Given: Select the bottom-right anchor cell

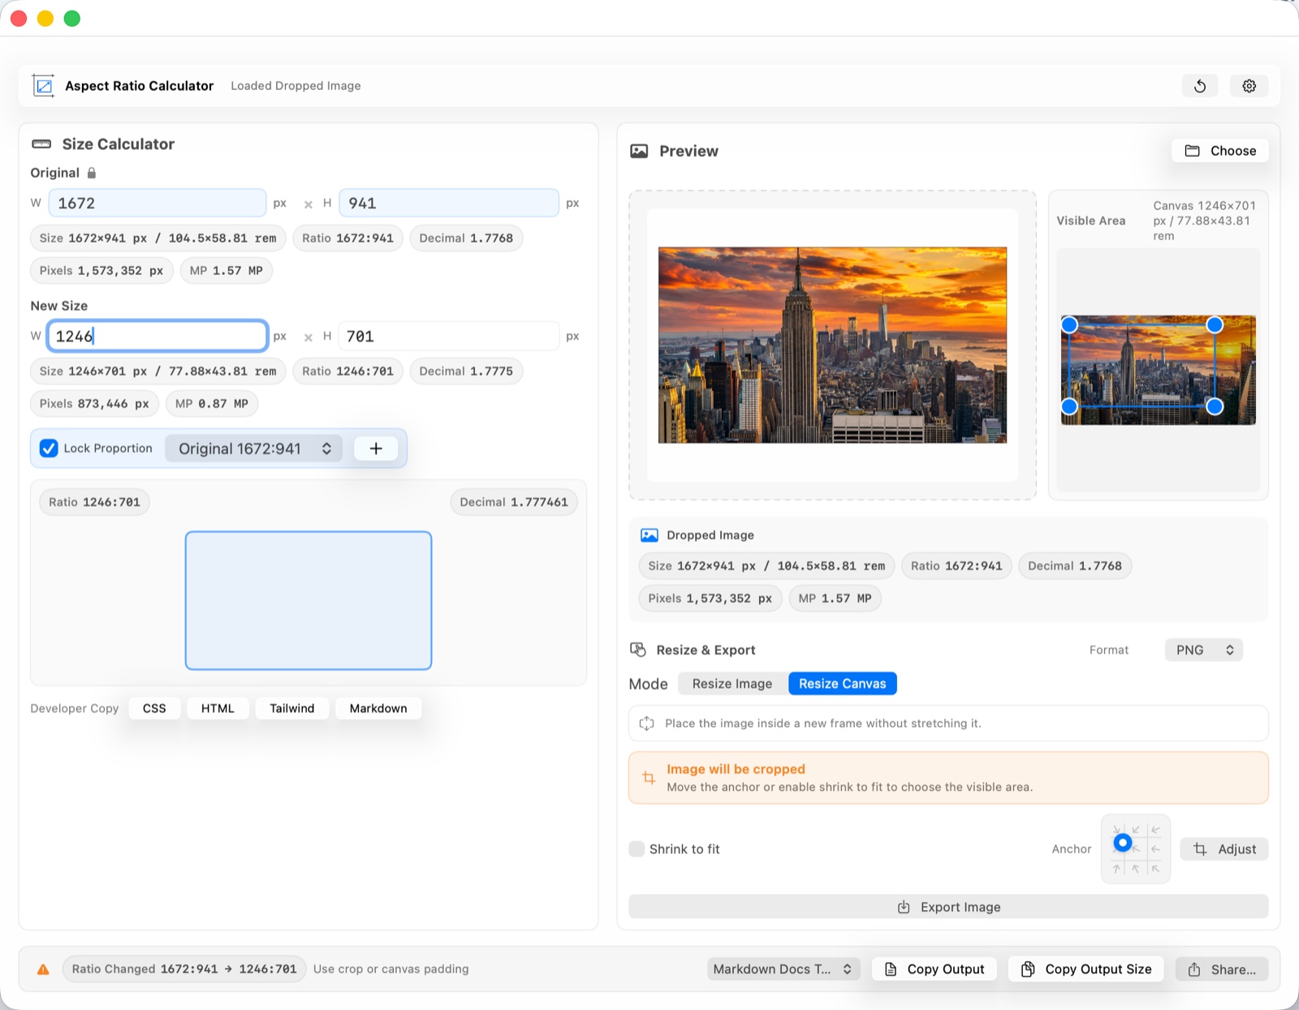Looking at the screenshot, I should pyautogui.click(x=1154, y=868).
